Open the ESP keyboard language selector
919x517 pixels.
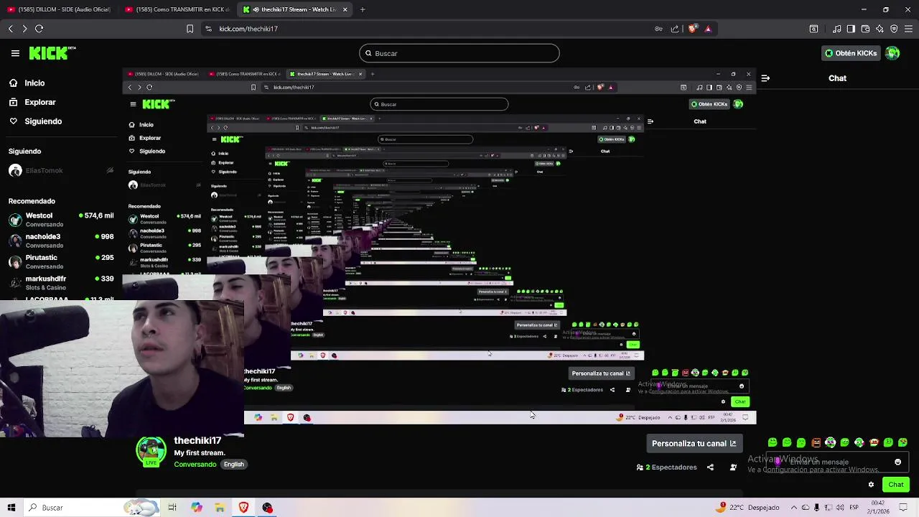click(x=853, y=508)
